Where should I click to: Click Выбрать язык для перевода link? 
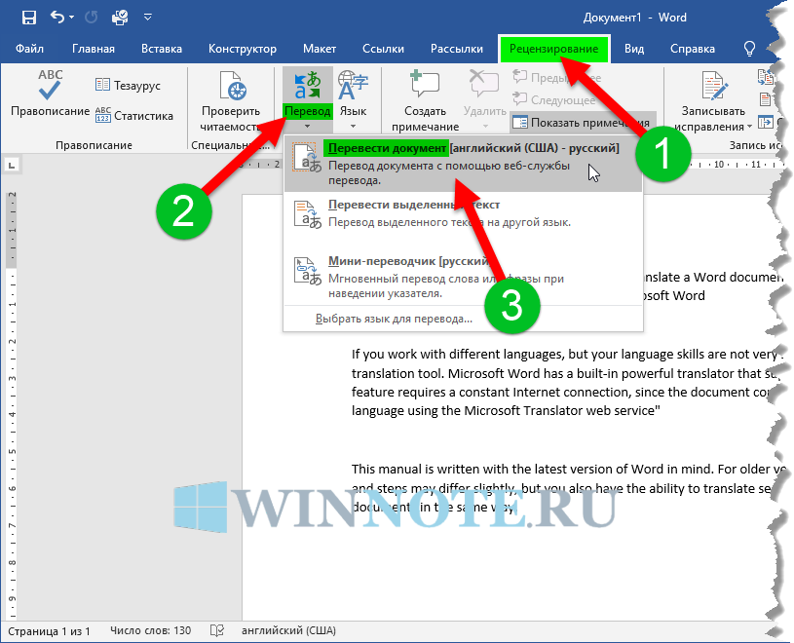[395, 318]
